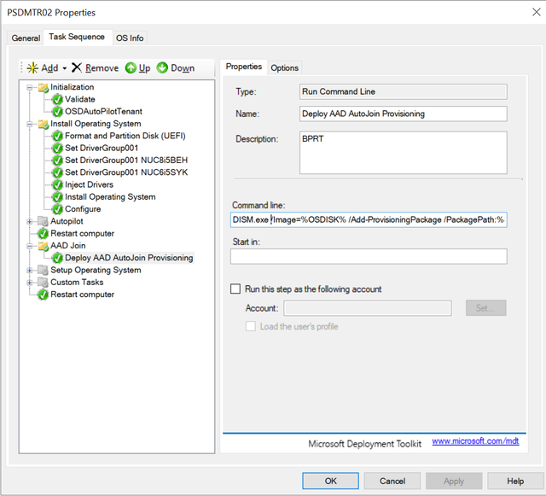Image resolution: width=546 pixels, height=496 pixels.
Task: Click the Command line input field
Action: coord(369,220)
